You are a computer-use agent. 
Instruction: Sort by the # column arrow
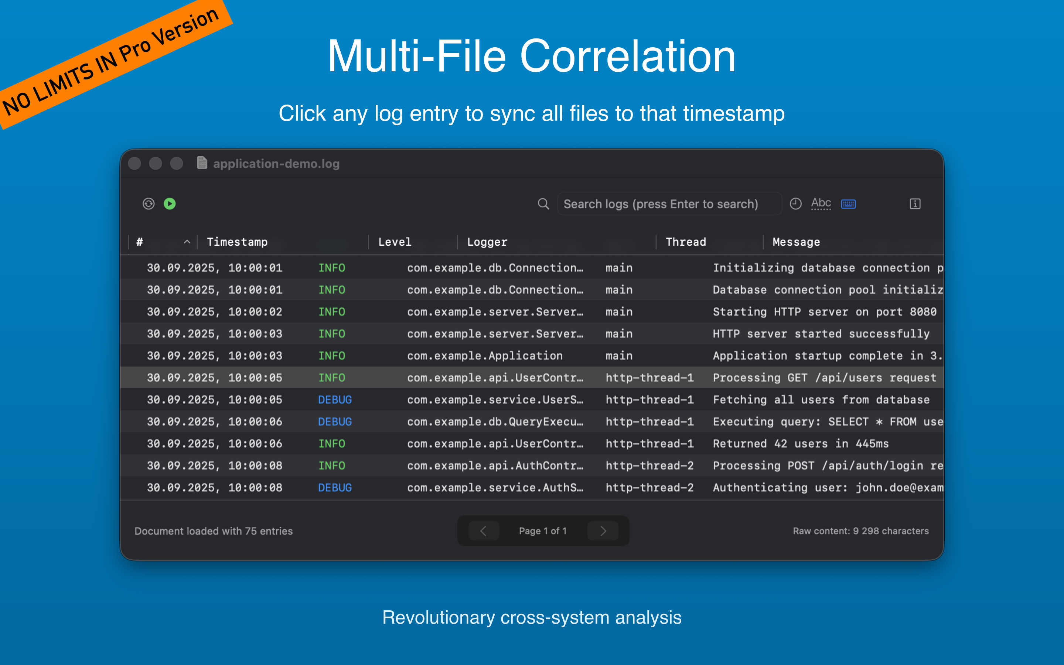tap(187, 242)
